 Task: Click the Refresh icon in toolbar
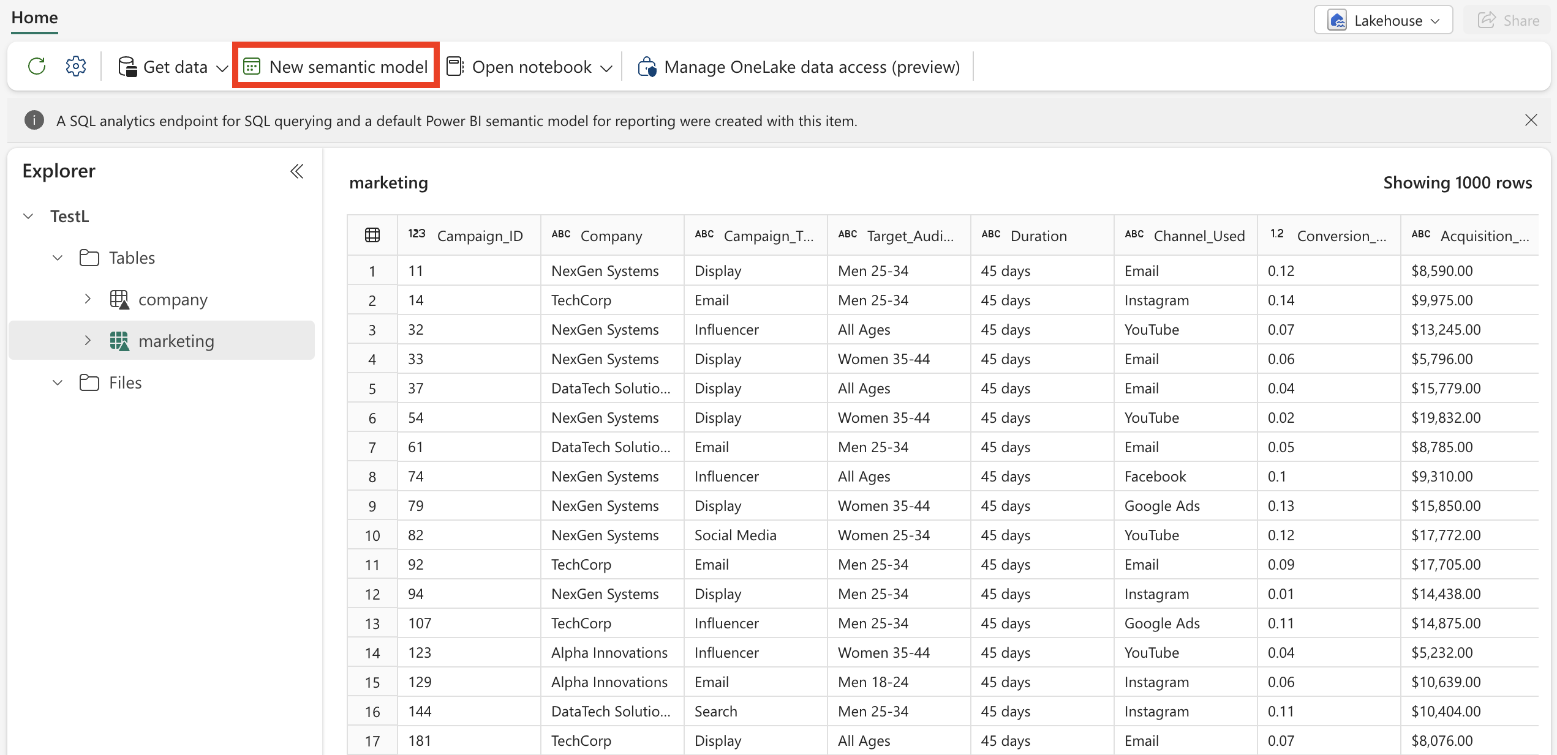[37, 66]
